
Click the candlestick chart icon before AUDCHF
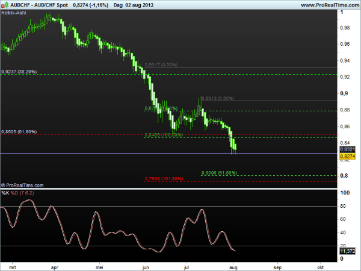tap(5, 5)
